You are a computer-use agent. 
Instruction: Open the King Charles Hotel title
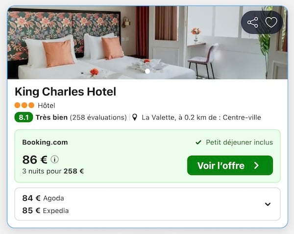tap(65, 92)
